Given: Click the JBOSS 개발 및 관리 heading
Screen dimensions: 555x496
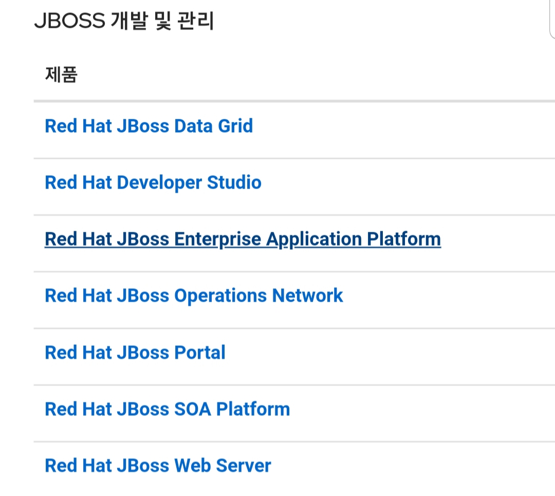Looking at the screenshot, I should point(124,21).
